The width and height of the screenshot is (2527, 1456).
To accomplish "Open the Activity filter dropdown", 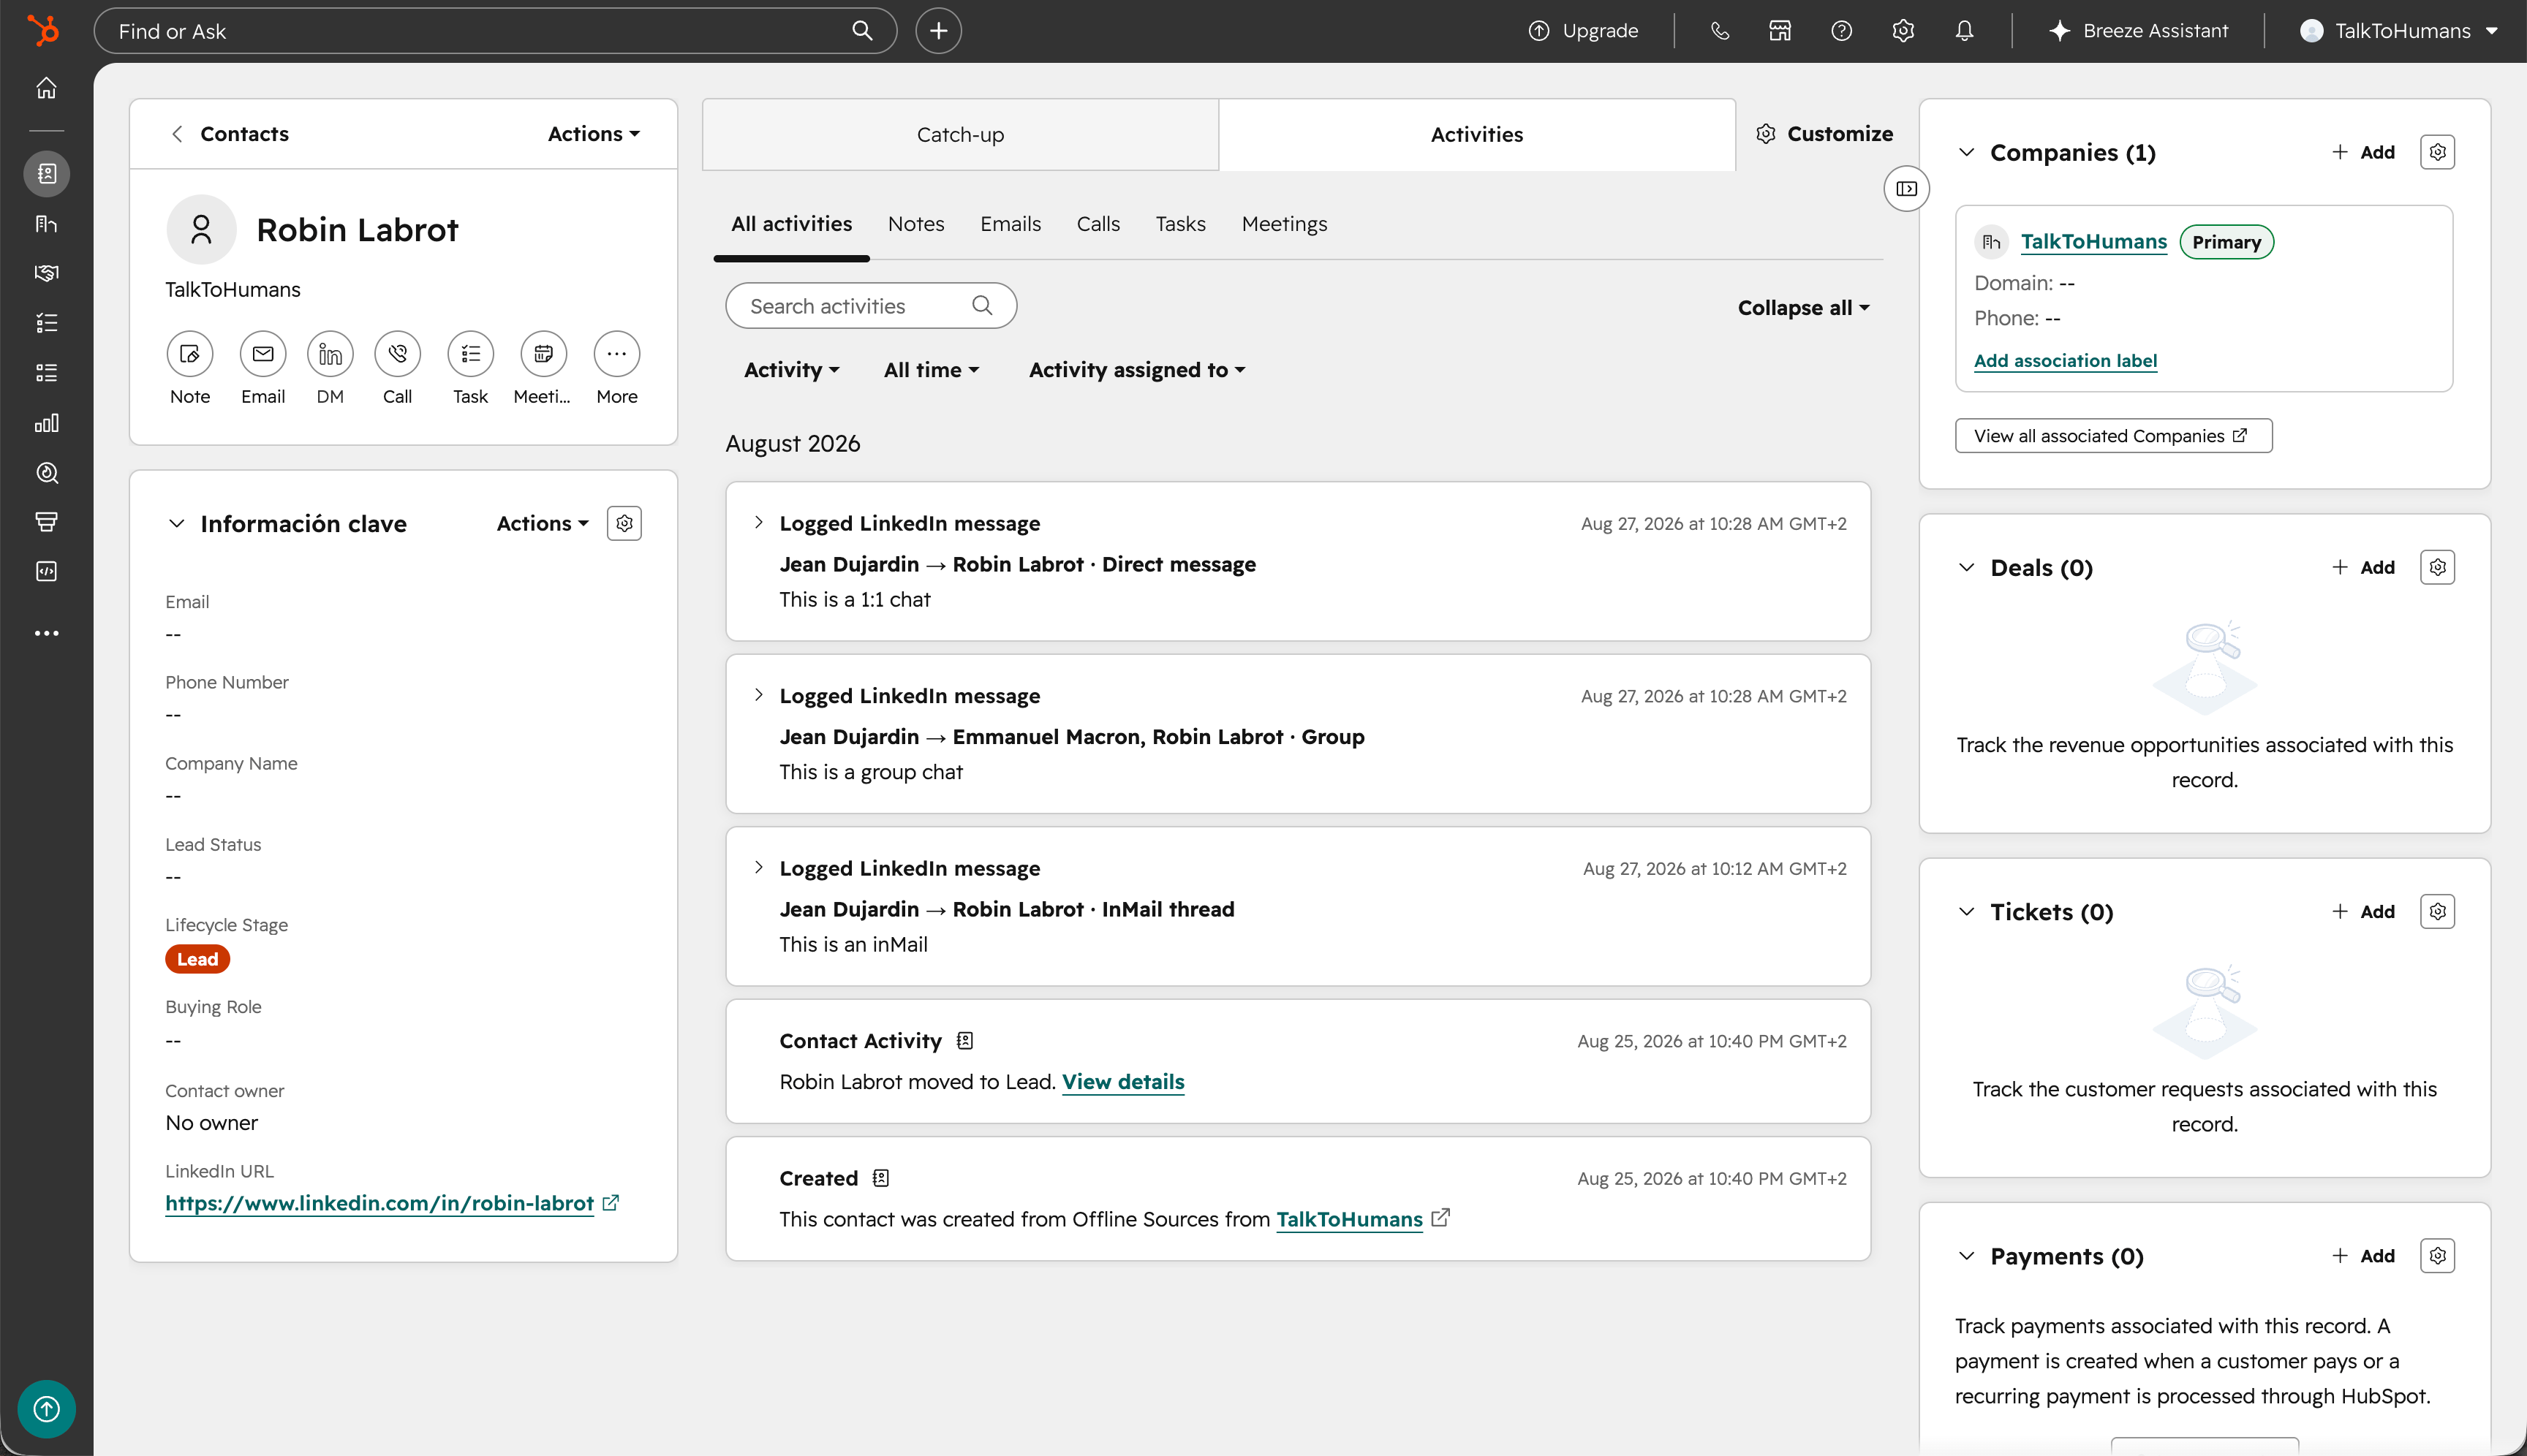I will click(791, 370).
